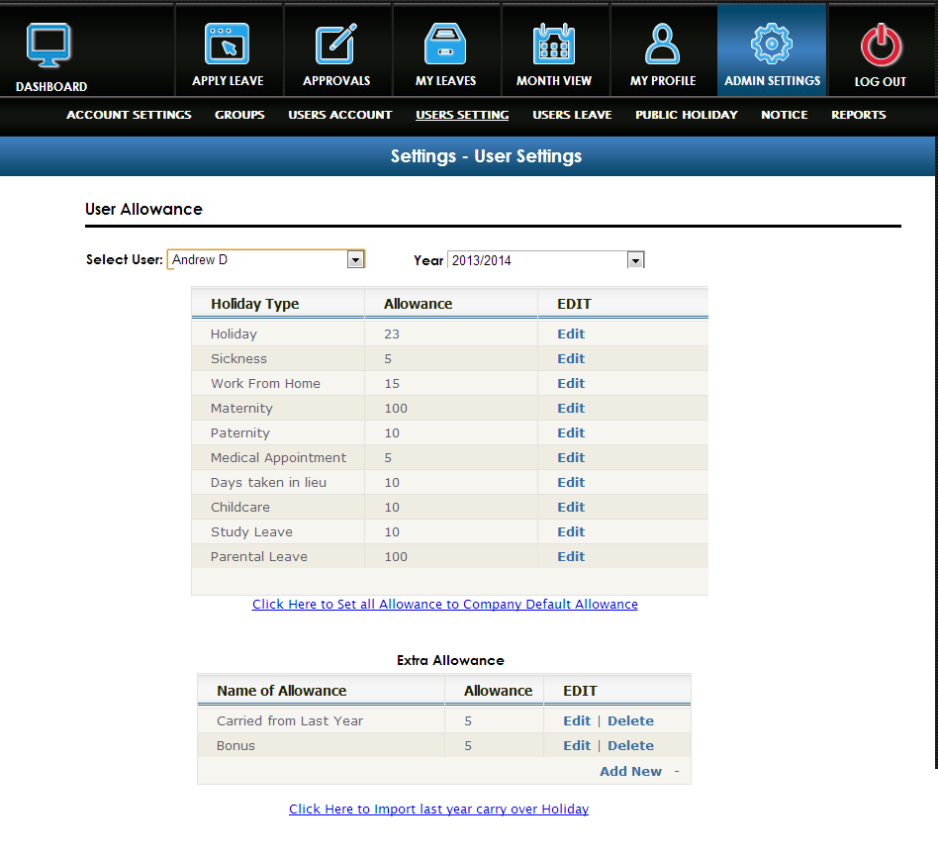Select the Users Setting submenu item

(x=462, y=115)
